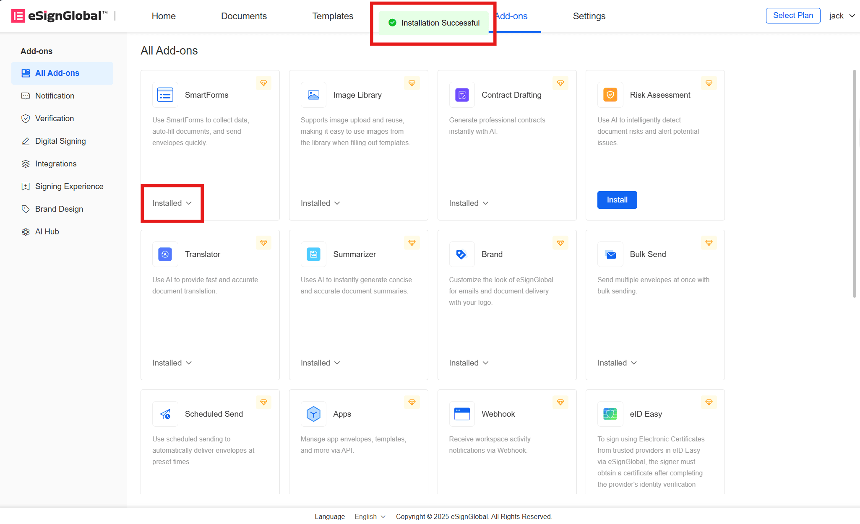860x524 pixels.
Task: Click the premium diamond badge on Apps card
Action: click(x=412, y=402)
